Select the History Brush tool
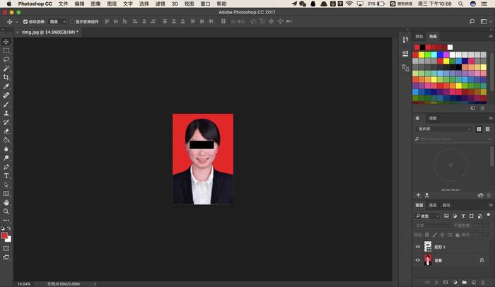 6,122
